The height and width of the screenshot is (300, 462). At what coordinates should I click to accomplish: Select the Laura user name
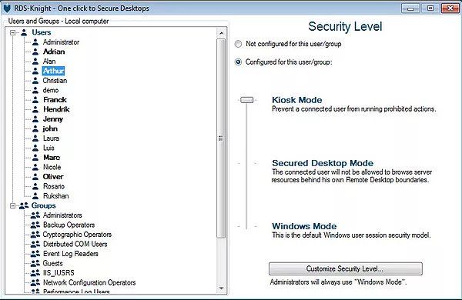(x=51, y=138)
